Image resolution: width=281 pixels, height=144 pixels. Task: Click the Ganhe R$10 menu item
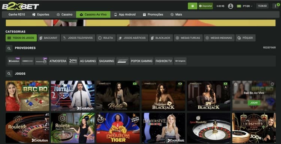point(16,15)
